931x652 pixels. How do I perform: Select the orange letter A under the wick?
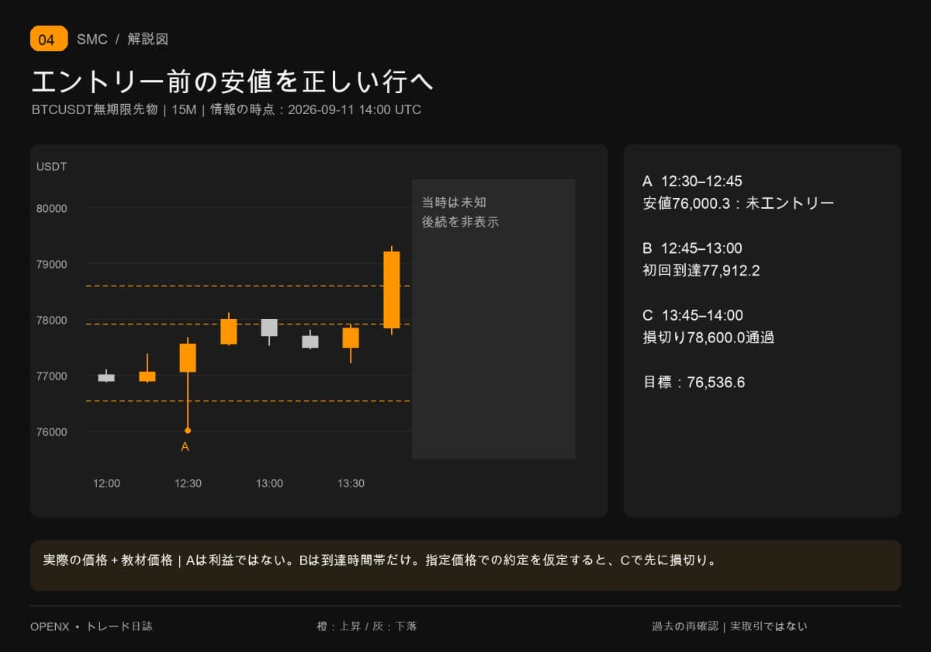pos(185,446)
